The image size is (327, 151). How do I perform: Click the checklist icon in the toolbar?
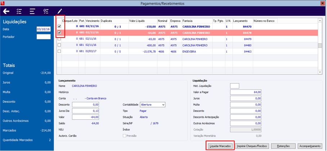[19, 12]
